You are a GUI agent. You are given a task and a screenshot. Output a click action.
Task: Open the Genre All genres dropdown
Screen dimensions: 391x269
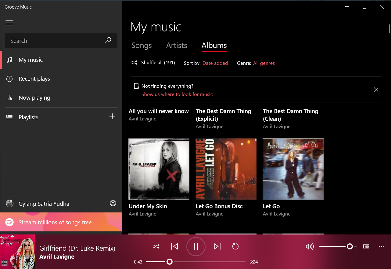tap(264, 63)
